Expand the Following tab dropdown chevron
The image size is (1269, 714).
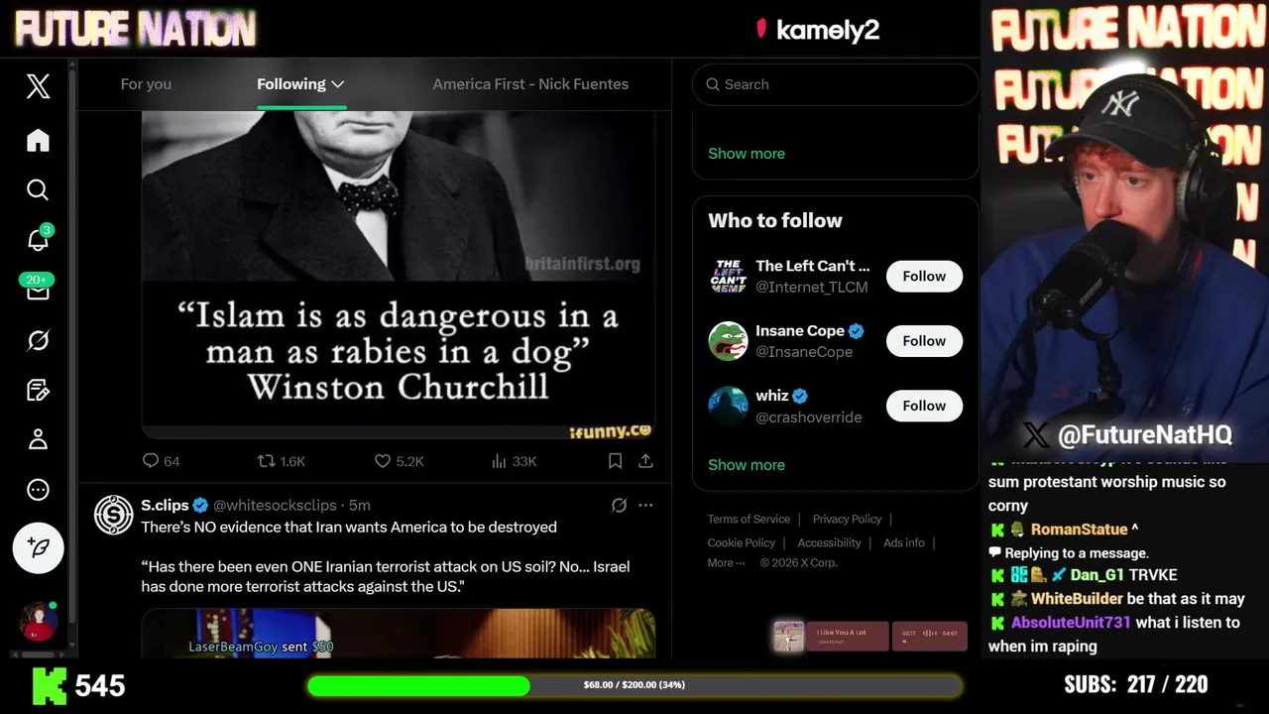pos(338,84)
